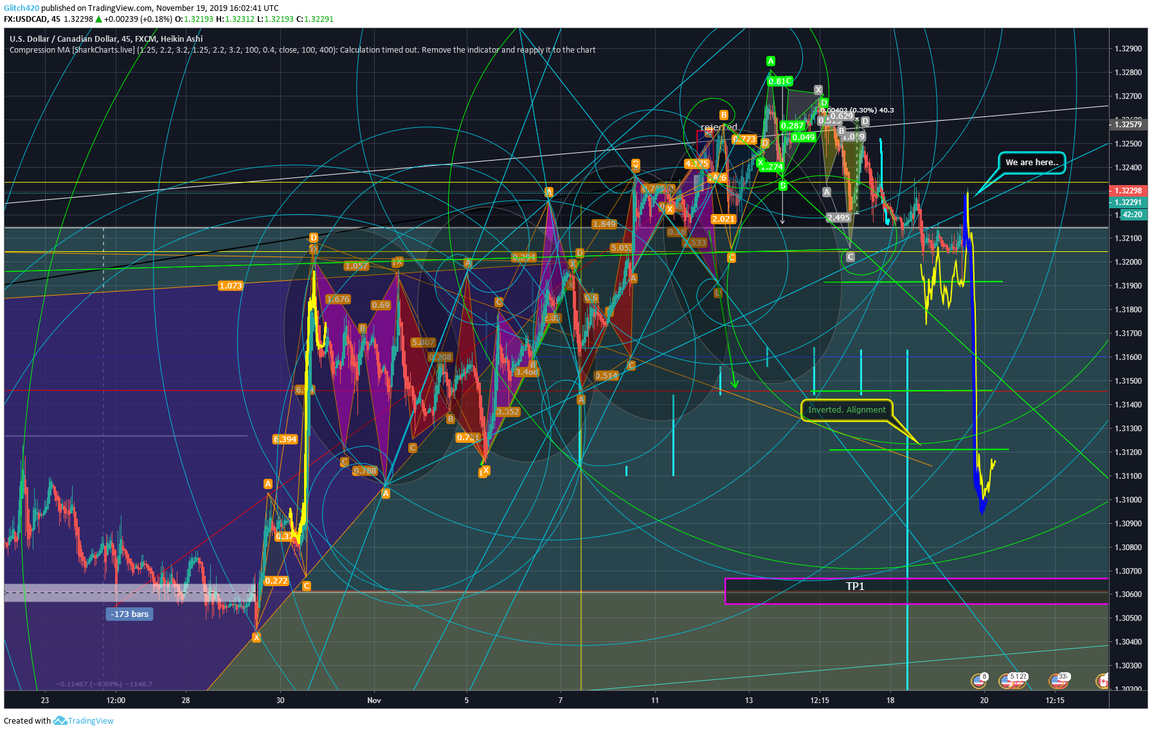Click the orange 6.394 ratio label

285,440
